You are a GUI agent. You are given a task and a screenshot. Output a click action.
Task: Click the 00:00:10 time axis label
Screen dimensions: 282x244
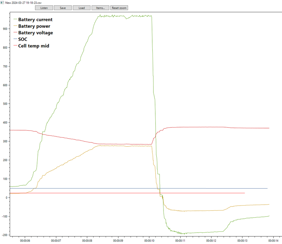coord(149,241)
